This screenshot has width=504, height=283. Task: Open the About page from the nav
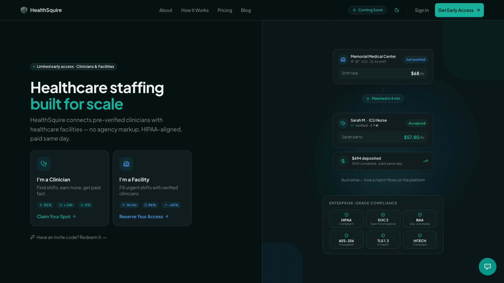[166, 10]
